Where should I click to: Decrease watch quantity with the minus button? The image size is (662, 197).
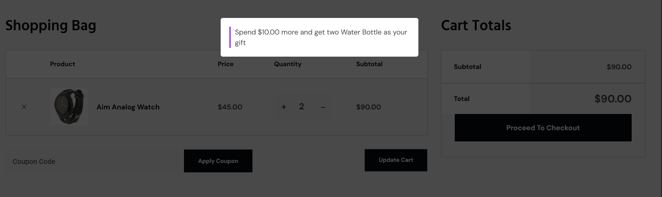[323, 107]
